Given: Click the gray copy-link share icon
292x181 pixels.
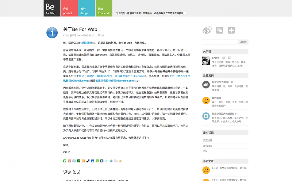Looking at the screenshot, I should (x=116, y=161).
